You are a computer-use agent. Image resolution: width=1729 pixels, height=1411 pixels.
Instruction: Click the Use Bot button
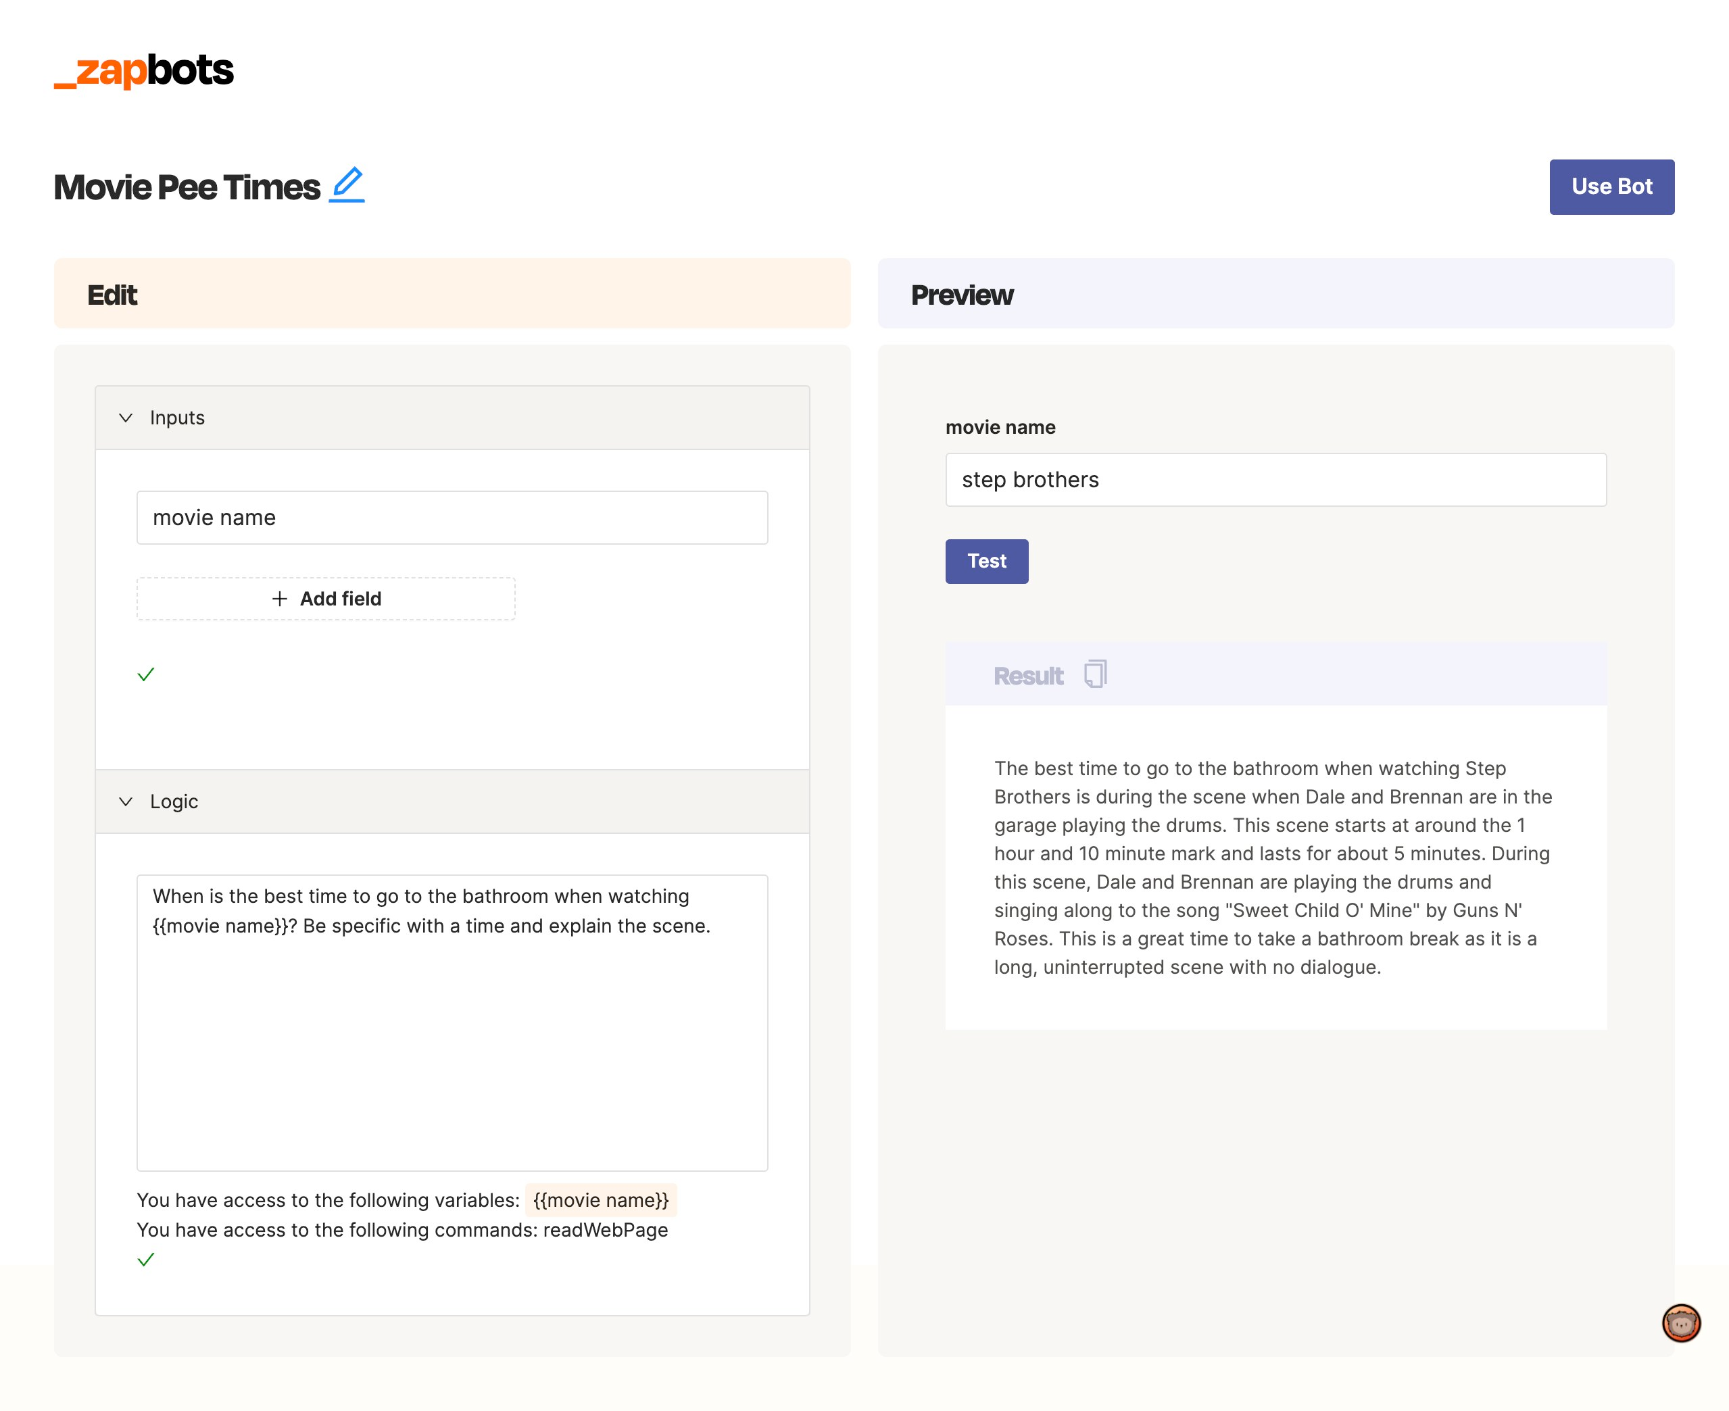point(1611,187)
